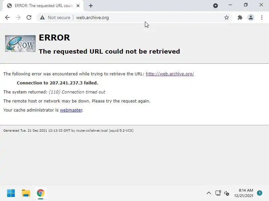Launch File Explorer from taskbar
Viewport: 269px width, 201px height.
26,193
